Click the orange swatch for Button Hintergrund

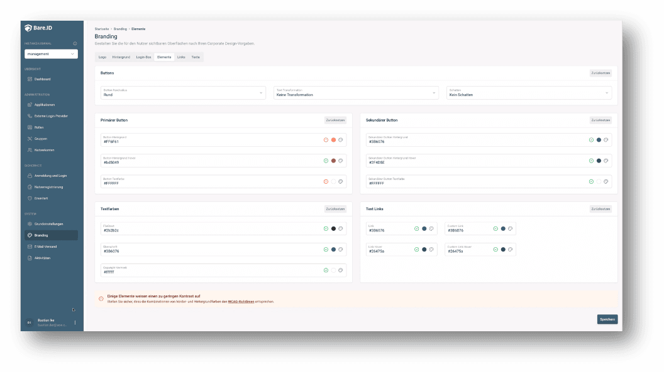point(333,140)
